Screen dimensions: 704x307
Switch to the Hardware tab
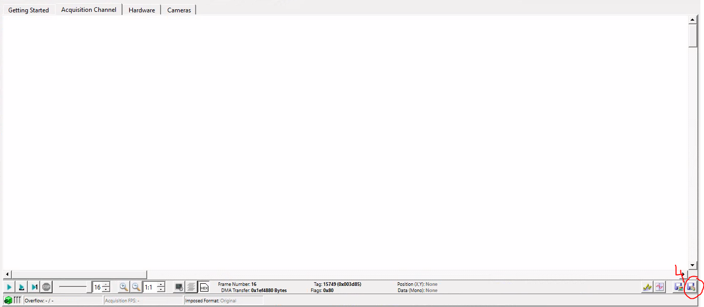(x=141, y=9)
